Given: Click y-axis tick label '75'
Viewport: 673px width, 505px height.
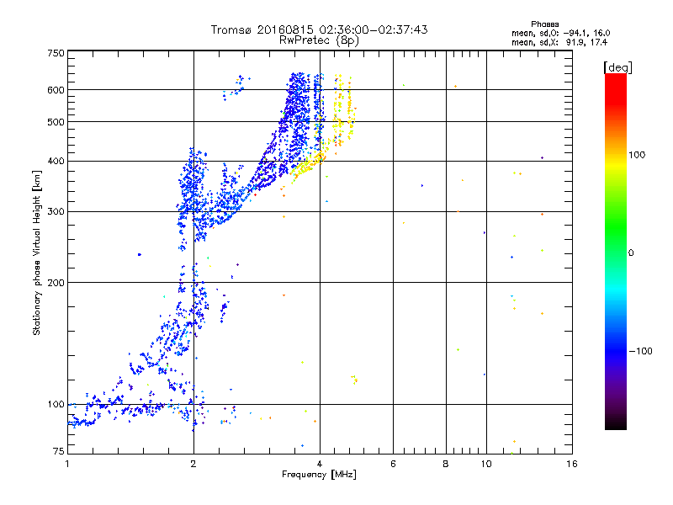Looking at the screenshot, I should [59, 451].
